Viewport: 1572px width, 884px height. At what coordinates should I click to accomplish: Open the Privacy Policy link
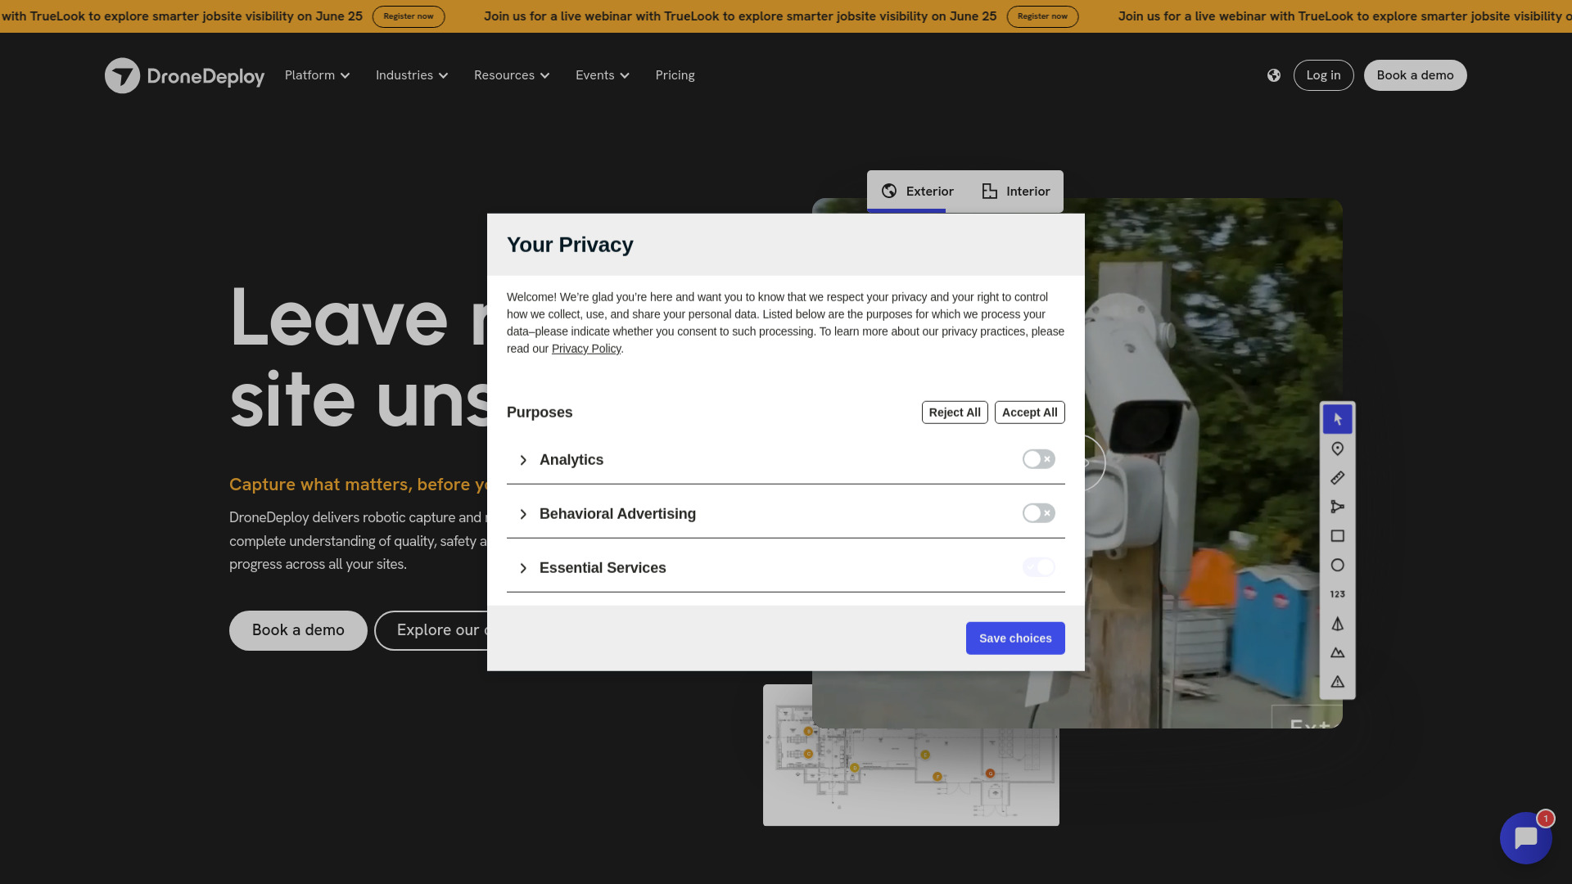[586, 348]
